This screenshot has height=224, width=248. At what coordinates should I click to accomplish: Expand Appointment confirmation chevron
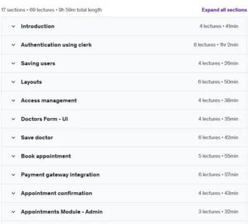tap(13, 193)
